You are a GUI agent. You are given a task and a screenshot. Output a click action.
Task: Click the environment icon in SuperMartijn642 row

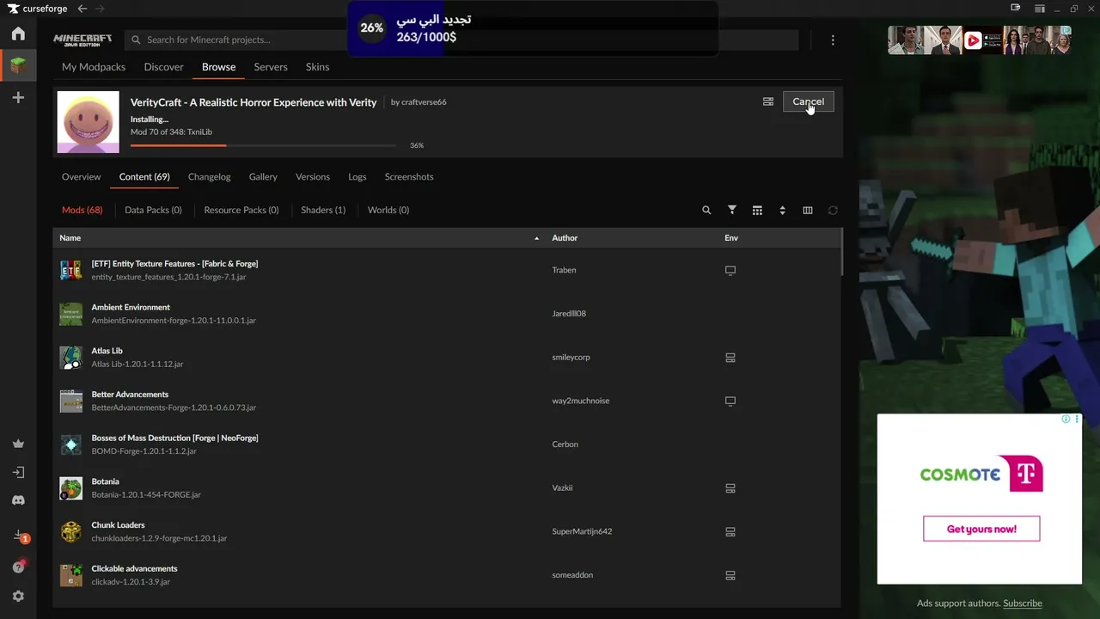click(x=730, y=531)
